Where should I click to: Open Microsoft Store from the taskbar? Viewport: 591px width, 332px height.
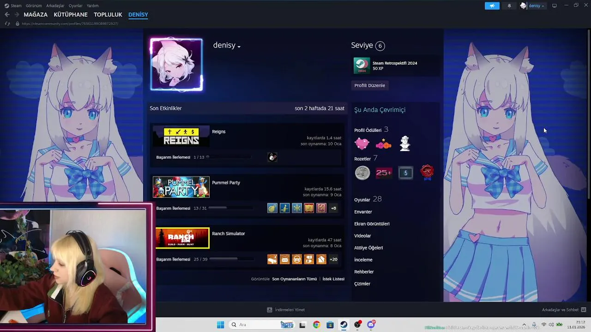click(330, 325)
